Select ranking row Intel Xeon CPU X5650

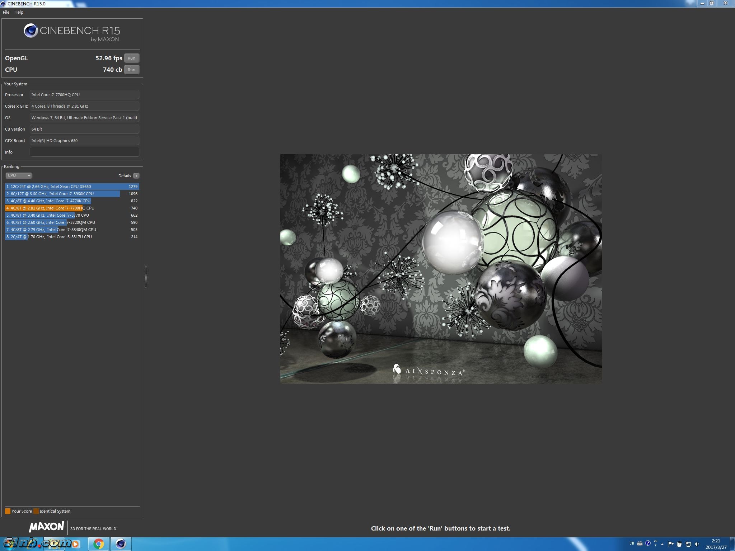(x=72, y=187)
